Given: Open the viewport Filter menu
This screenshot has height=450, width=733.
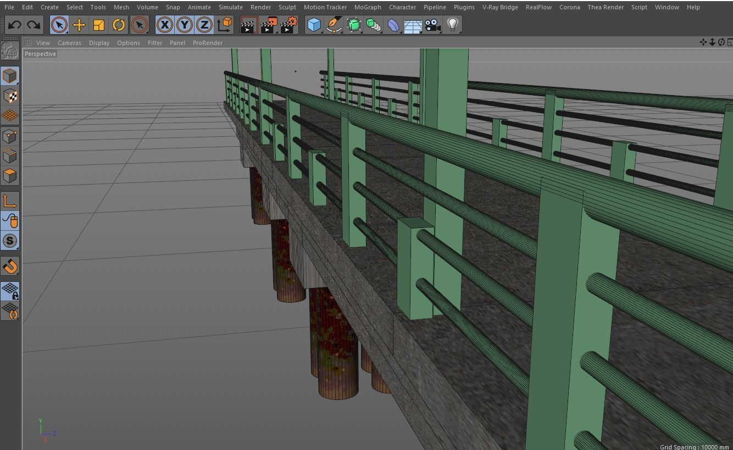Looking at the screenshot, I should point(155,43).
